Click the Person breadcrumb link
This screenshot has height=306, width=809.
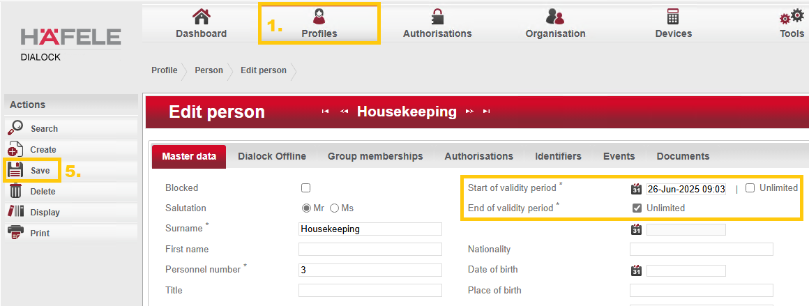[209, 70]
